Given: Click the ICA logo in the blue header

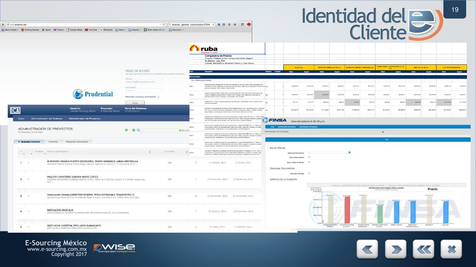Looking at the screenshot, I should pyautogui.click(x=15, y=110).
